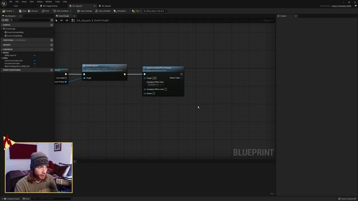This screenshot has width=358, height=201.
Task: Select the My Blueprint panel tab
Action: (10, 16)
